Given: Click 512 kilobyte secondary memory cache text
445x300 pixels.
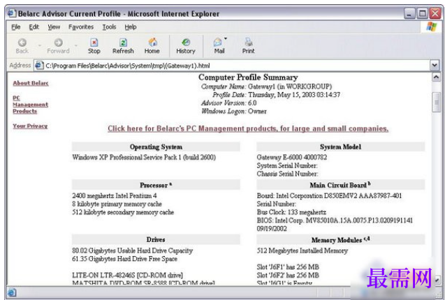Looking at the screenshot, I should (123, 212).
